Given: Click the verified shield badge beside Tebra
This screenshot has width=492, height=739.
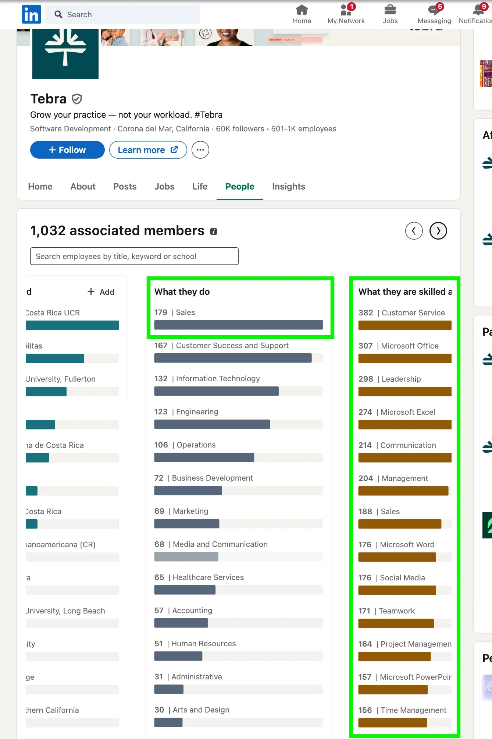Looking at the screenshot, I should point(77,99).
